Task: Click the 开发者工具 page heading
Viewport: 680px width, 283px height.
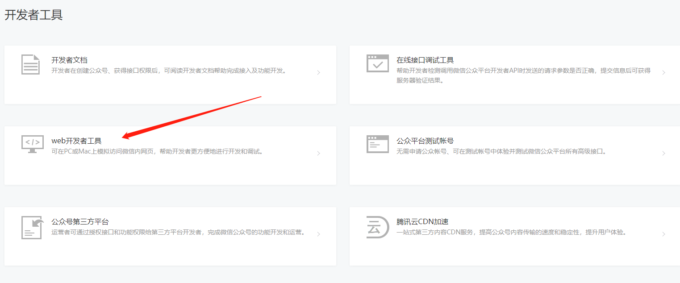Action: pos(33,15)
